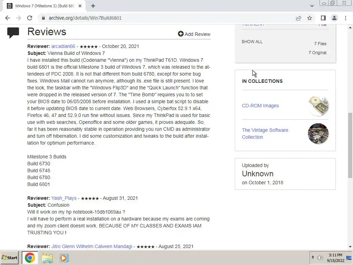This screenshot has height=265, width=353.
Task: Click the page scrollbar down arrow
Action: 350,247
